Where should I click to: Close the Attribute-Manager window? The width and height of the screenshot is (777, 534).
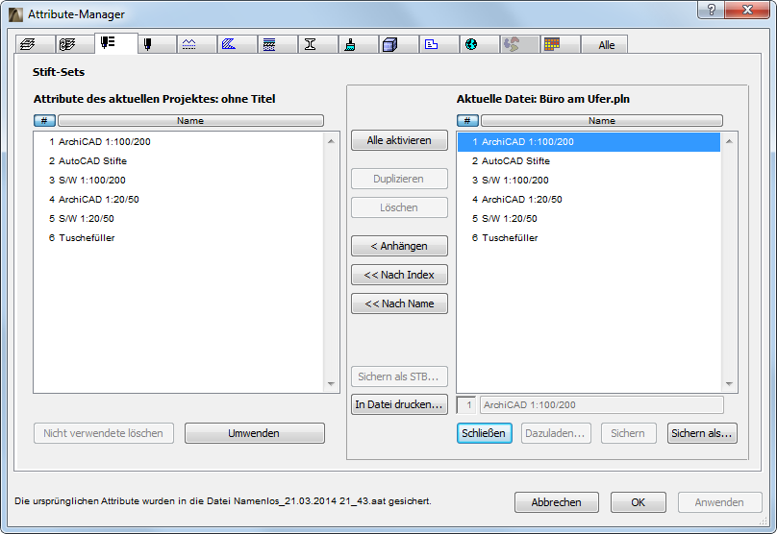coord(747,10)
